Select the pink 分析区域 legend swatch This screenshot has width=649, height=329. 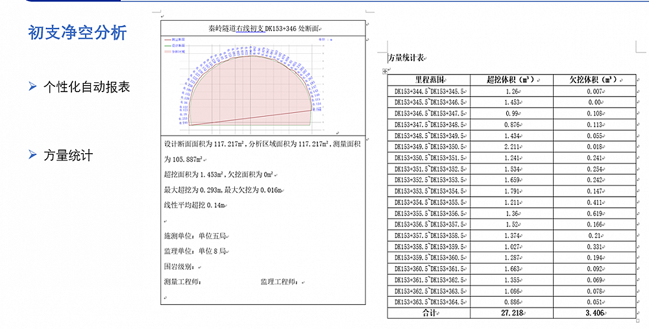(167, 52)
